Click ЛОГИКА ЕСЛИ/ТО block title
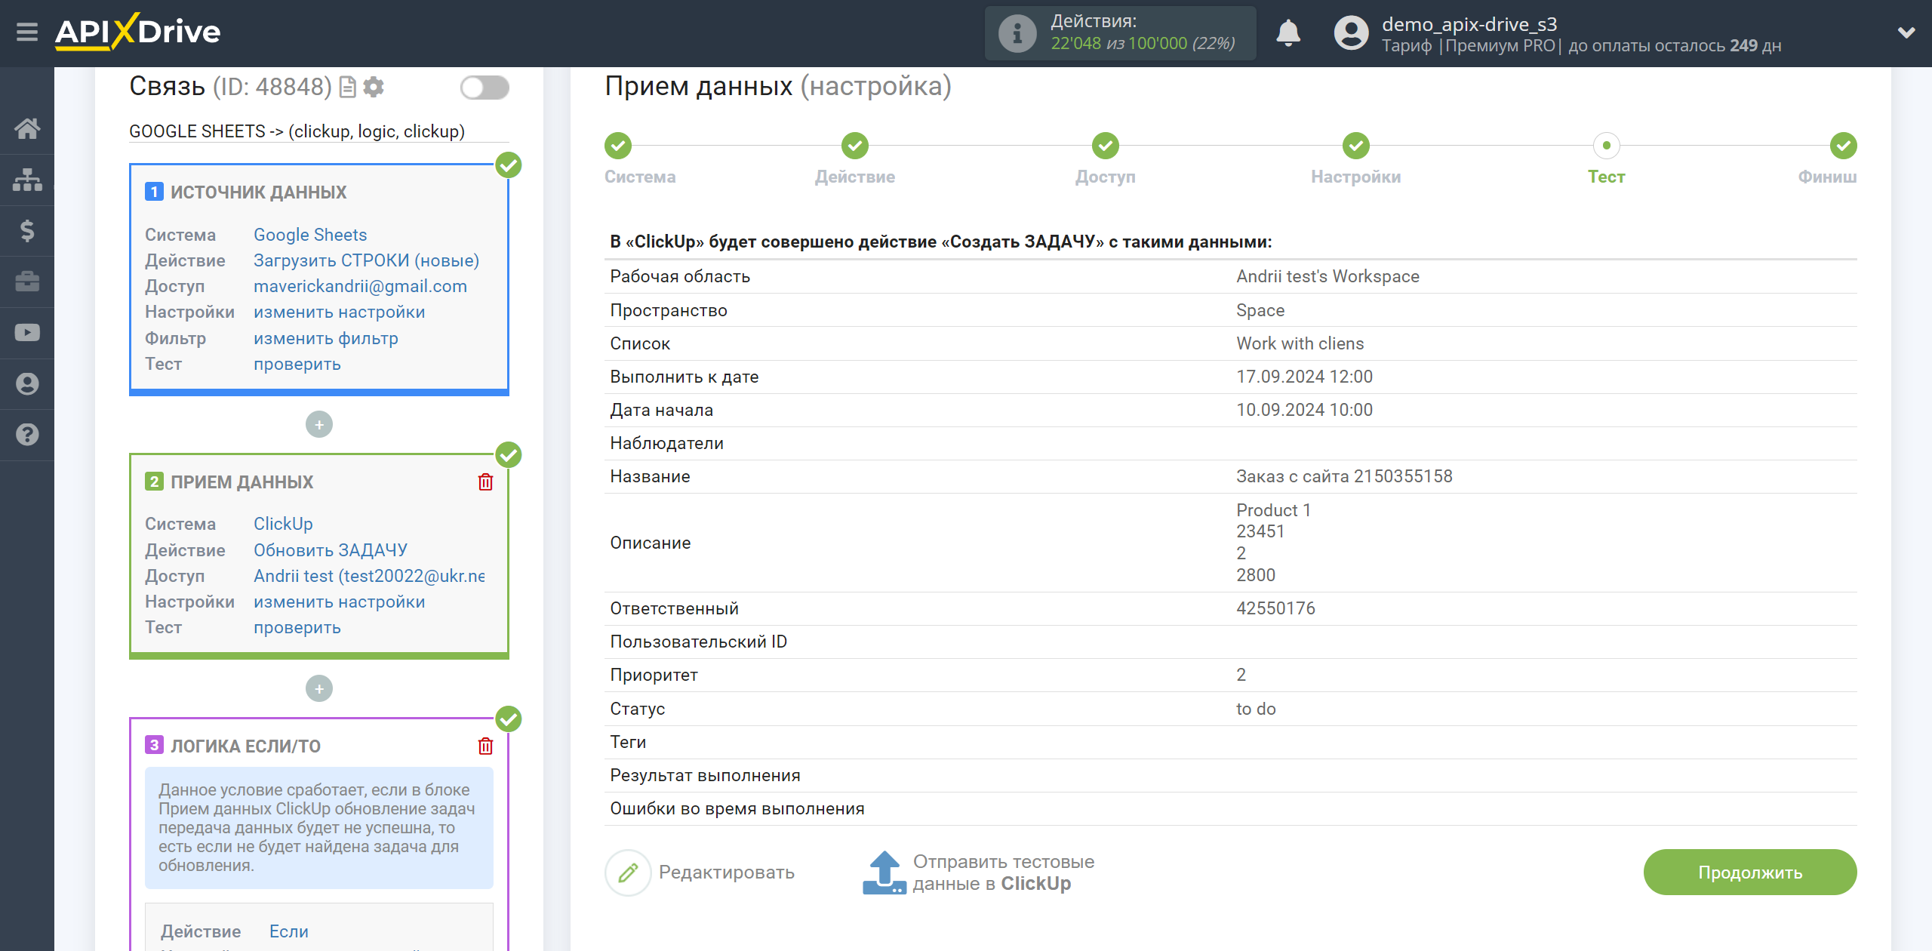The width and height of the screenshot is (1932, 951). [x=246, y=746]
